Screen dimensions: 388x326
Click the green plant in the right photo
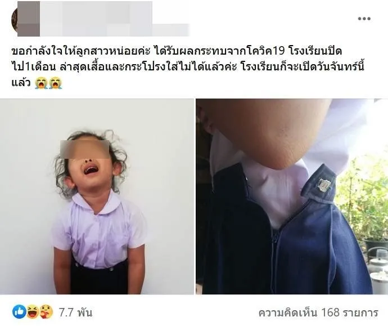tap(364, 200)
